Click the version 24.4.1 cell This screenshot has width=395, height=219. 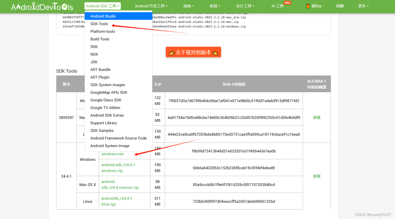[66, 176]
